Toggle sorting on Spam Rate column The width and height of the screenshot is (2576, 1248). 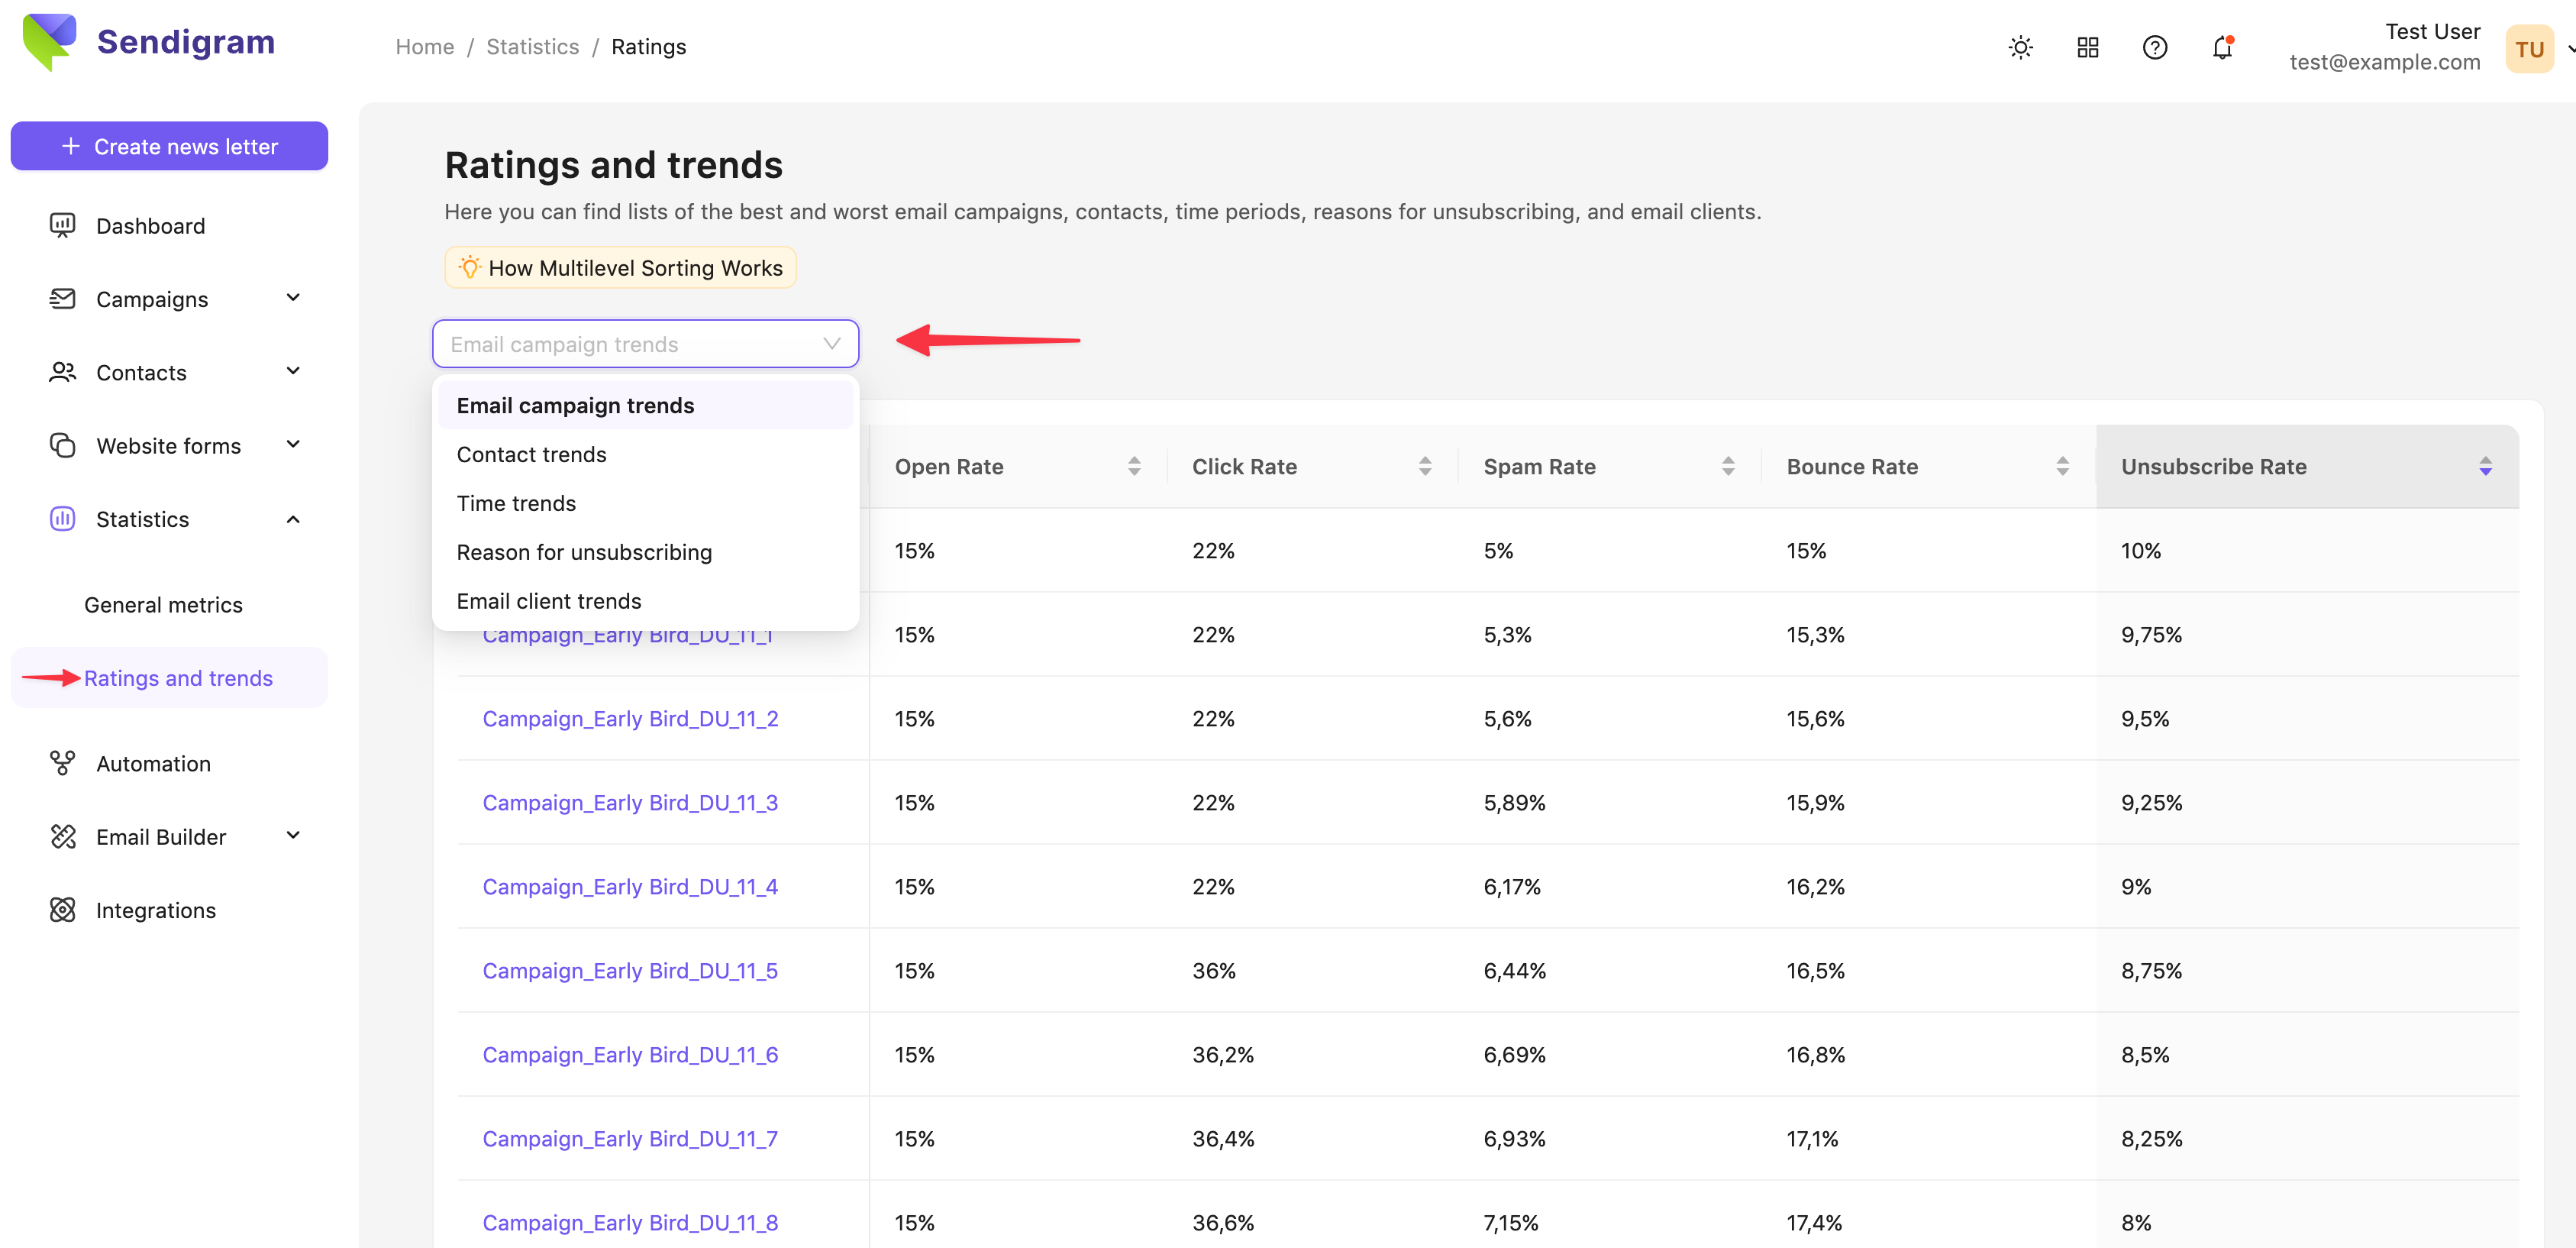1727,466
